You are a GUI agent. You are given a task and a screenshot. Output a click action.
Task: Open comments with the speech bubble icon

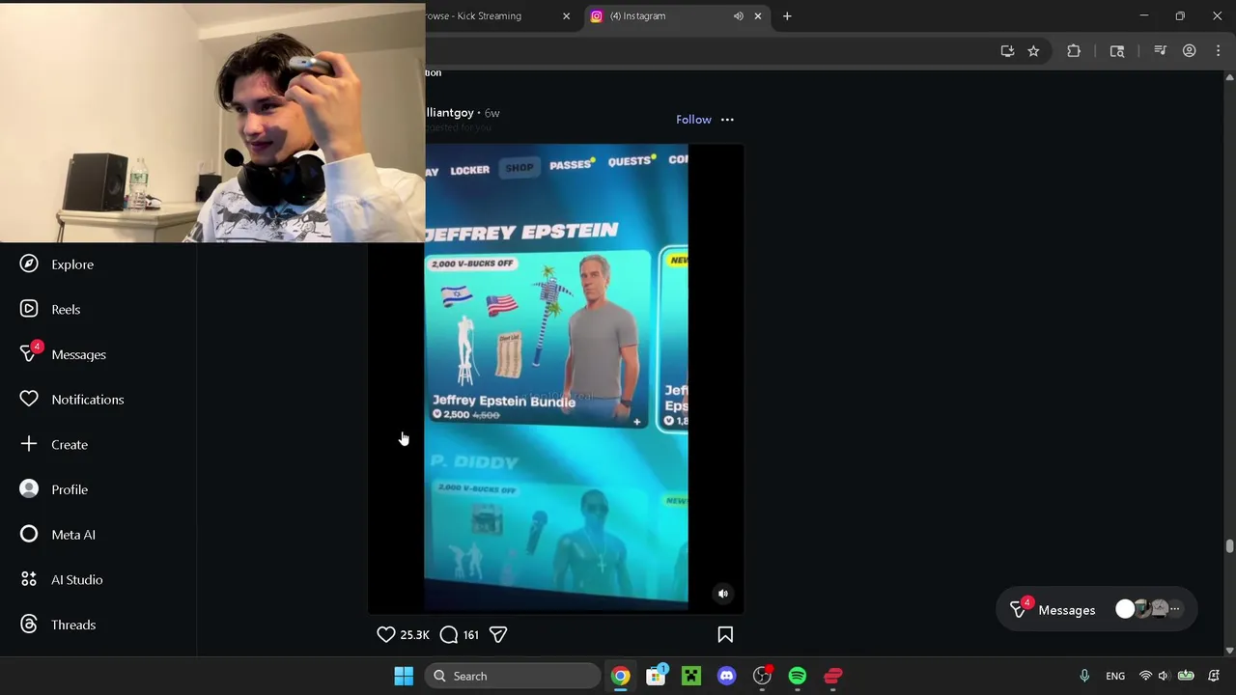tap(449, 634)
